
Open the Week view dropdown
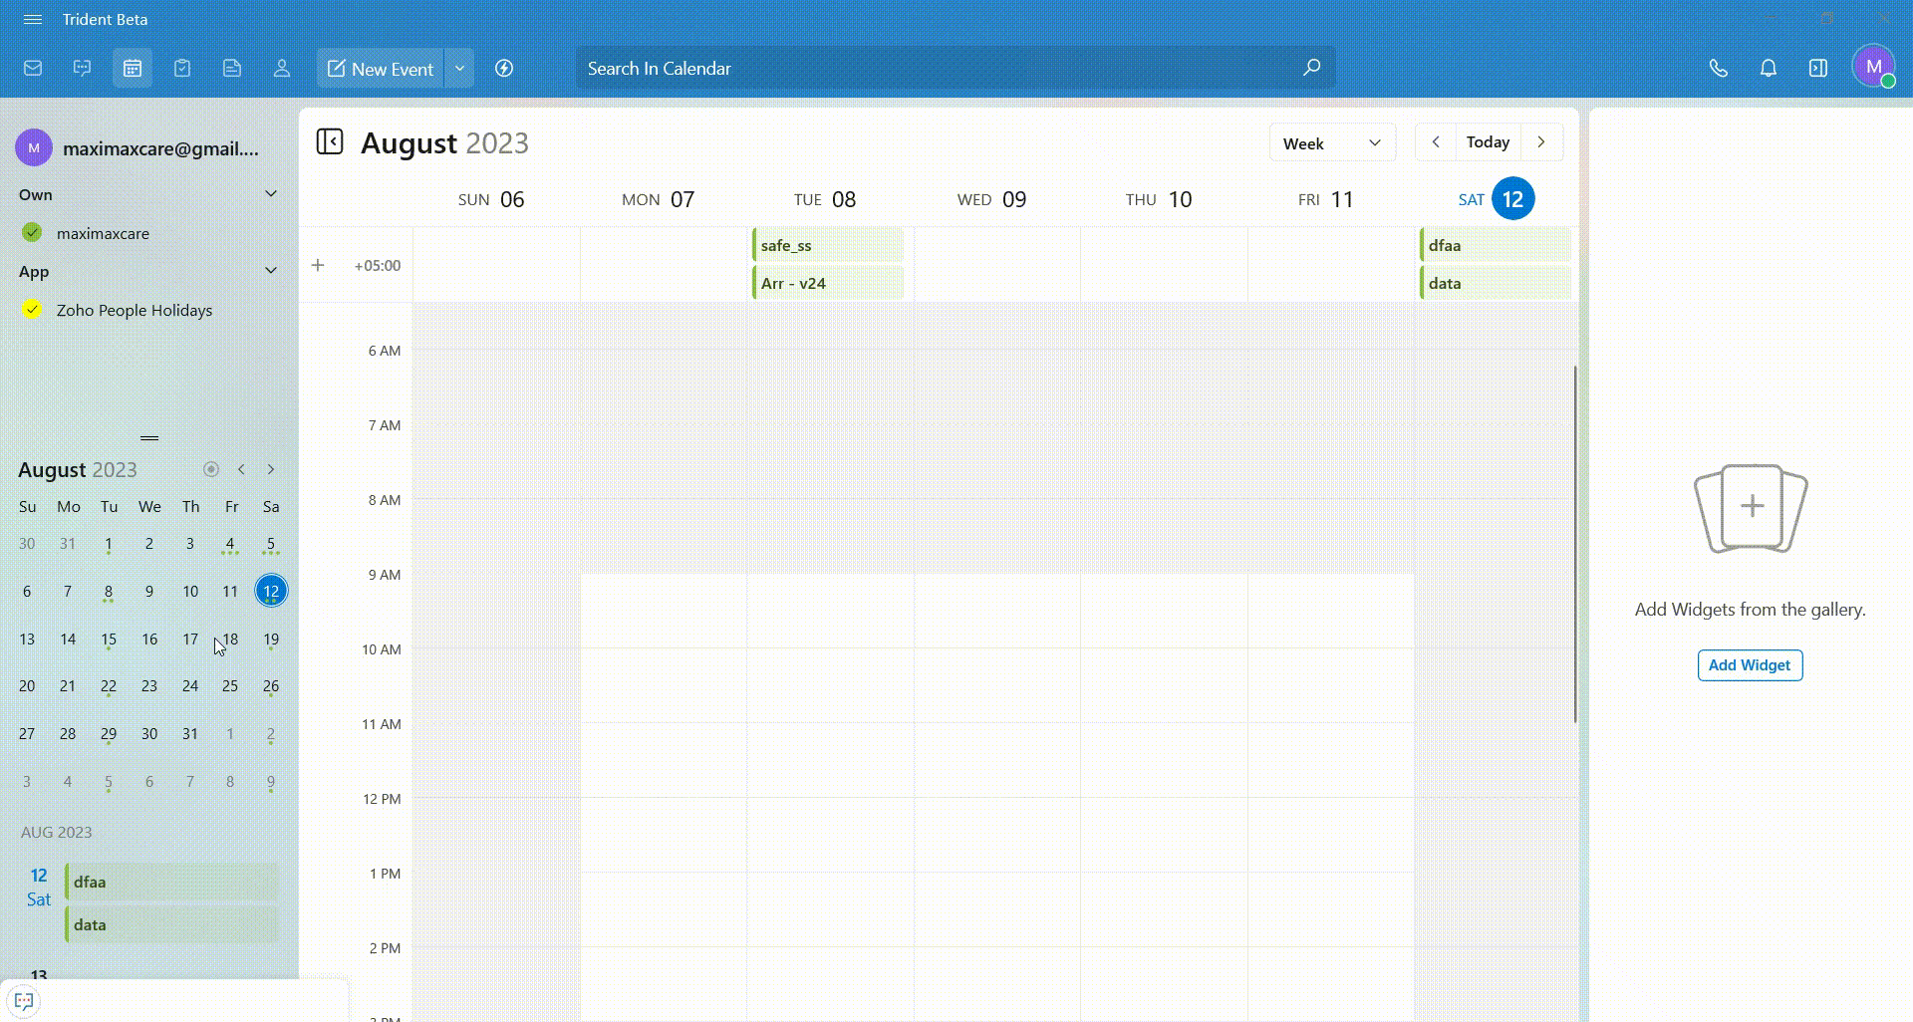click(x=1331, y=142)
